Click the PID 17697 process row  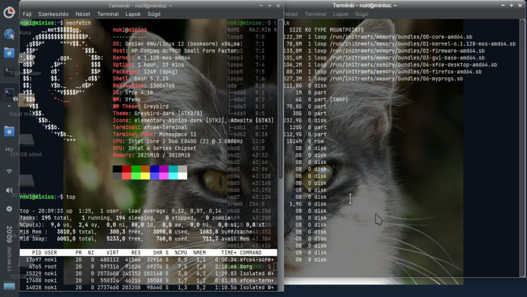click(x=148, y=259)
